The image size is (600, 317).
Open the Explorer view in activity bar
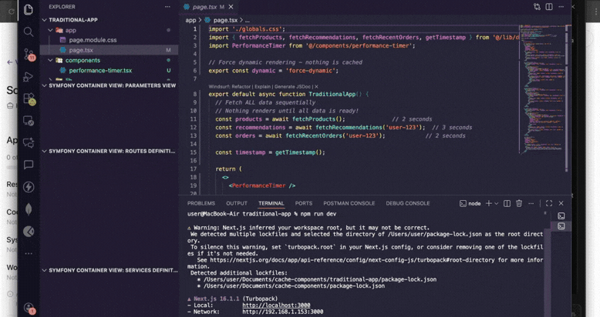point(29,9)
